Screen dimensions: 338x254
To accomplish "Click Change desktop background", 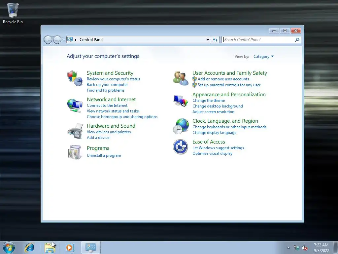I will 218,106.
